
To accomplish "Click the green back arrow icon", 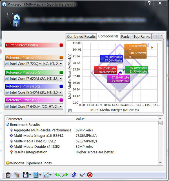I will coord(58,175).
